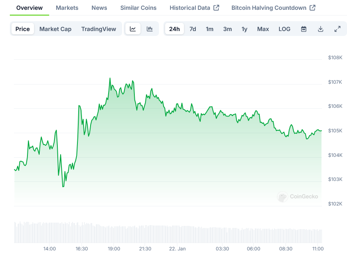Image resolution: width=347 pixels, height=259 pixels.
Task: Open the Markets tab
Action: 67,8
